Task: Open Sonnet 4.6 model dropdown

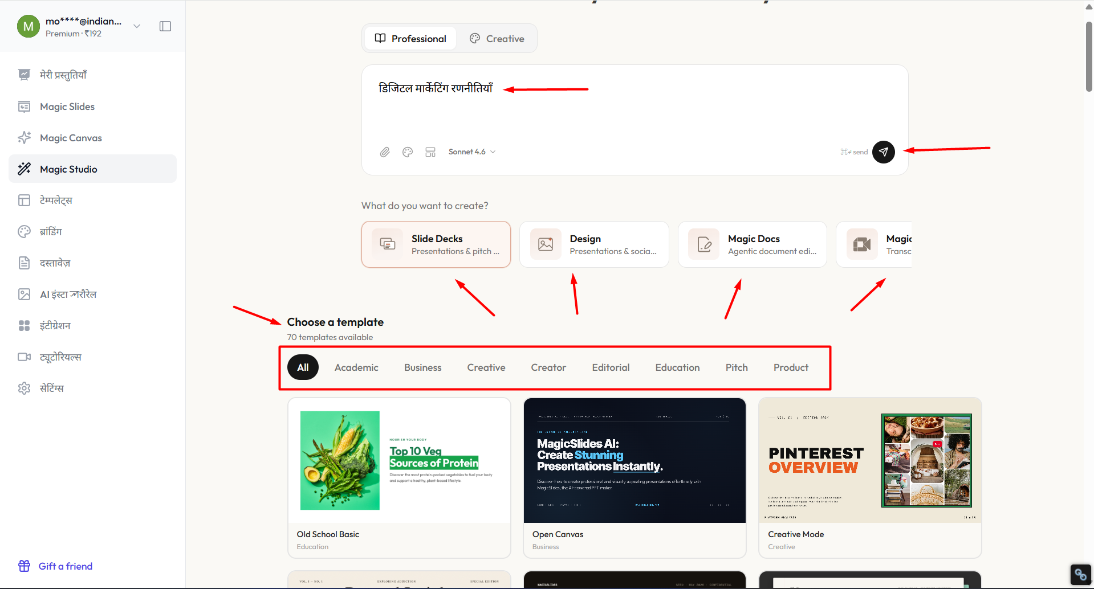Action: coord(472,152)
